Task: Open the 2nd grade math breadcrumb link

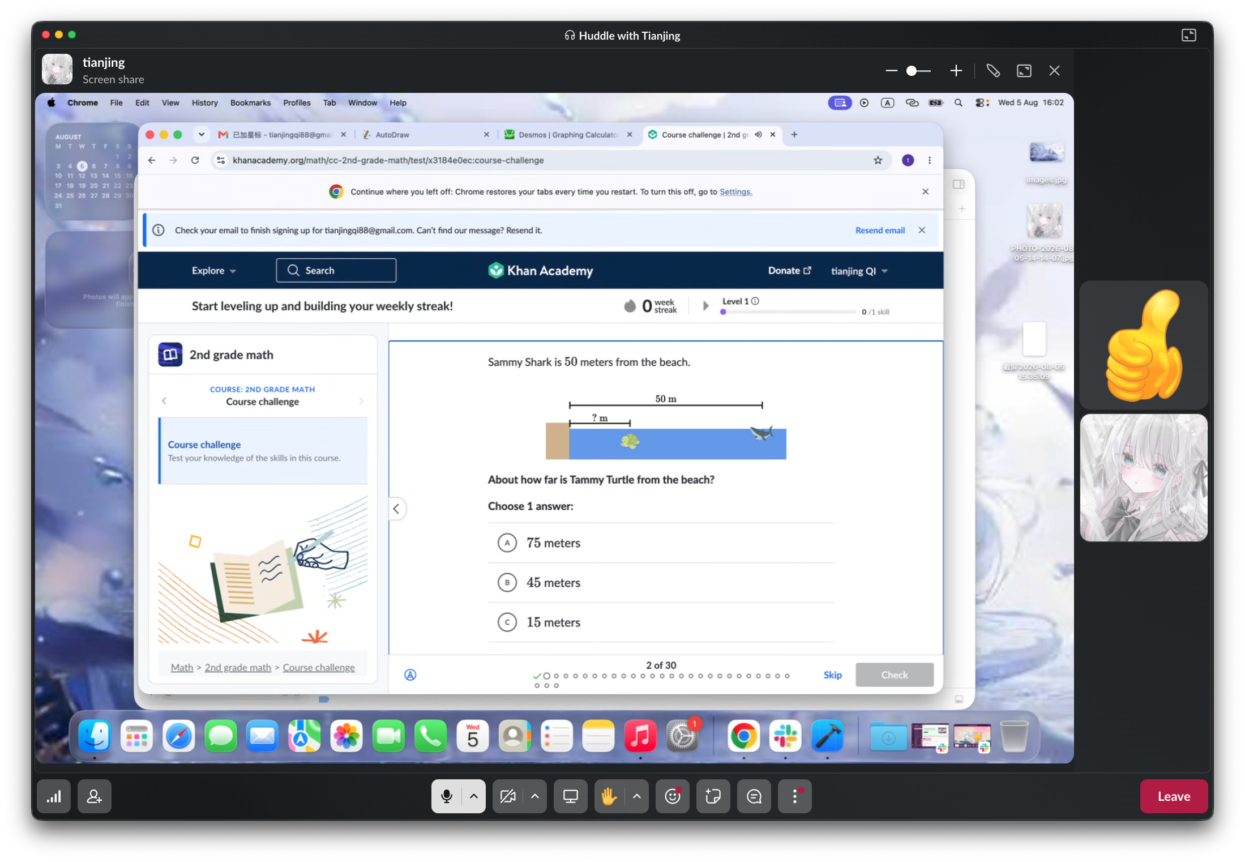Action: (238, 668)
